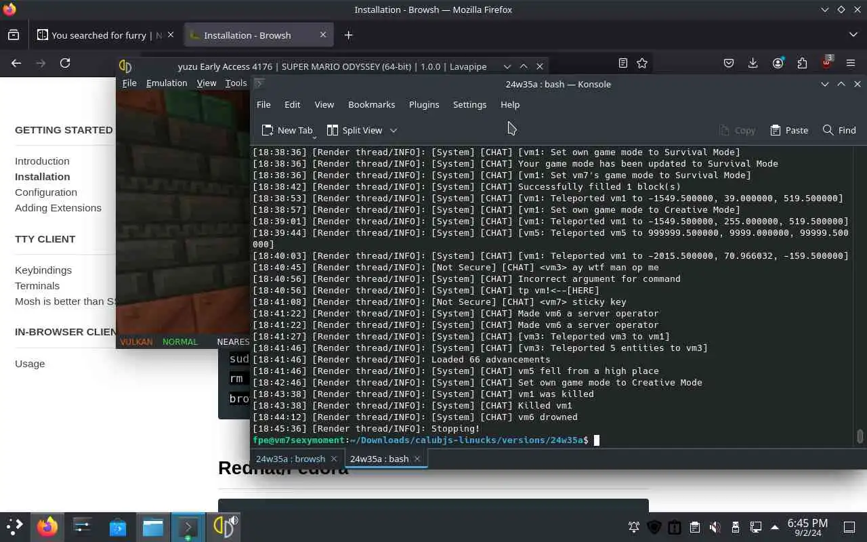Viewport: 867px width, 542px height.
Task: Switch to the '24w35a : browsh' Konsole tab
Action: tap(290, 459)
